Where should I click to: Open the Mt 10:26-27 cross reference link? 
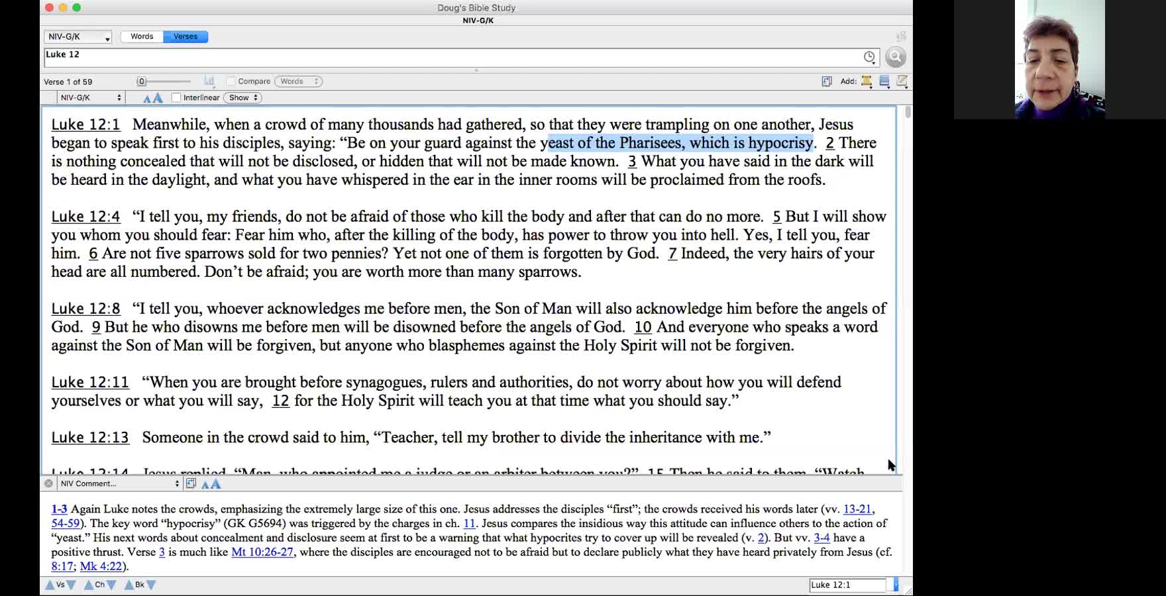[x=262, y=552]
